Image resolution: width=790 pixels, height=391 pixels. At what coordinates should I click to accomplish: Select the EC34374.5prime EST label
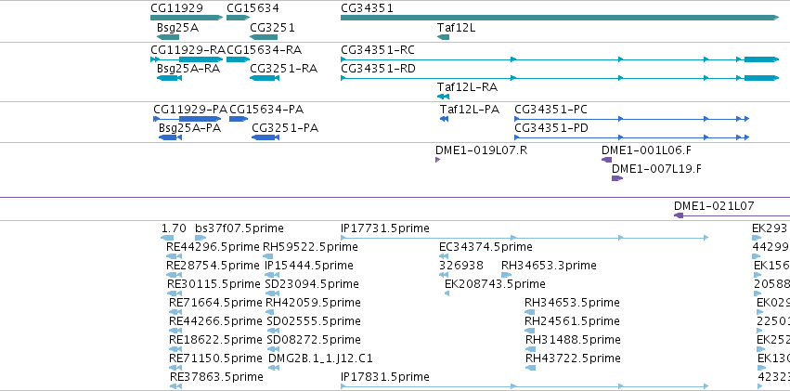tap(486, 247)
